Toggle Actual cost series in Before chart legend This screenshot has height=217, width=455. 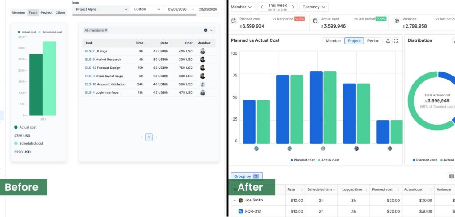(27, 32)
